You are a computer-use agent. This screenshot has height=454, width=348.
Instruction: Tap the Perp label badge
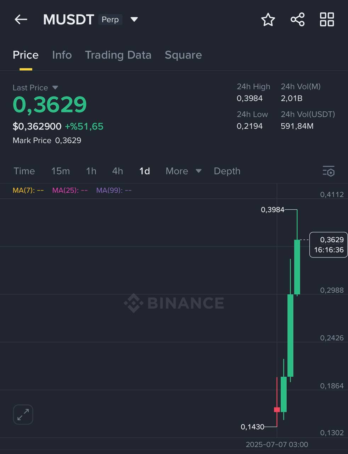click(x=110, y=20)
